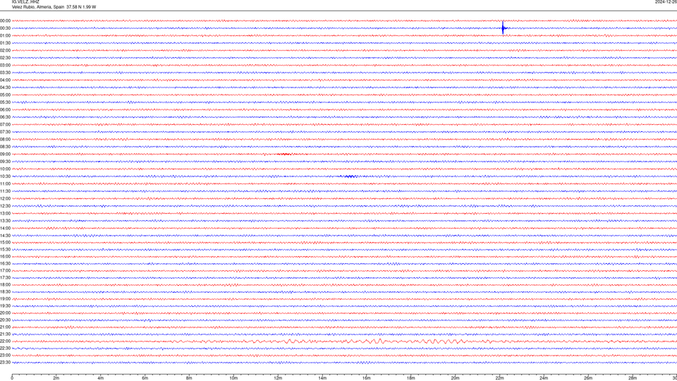The height and width of the screenshot is (381, 677).
Task: Click the blue burst on the 10:30 trace
Action: pyautogui.click(x=350, y=176)
